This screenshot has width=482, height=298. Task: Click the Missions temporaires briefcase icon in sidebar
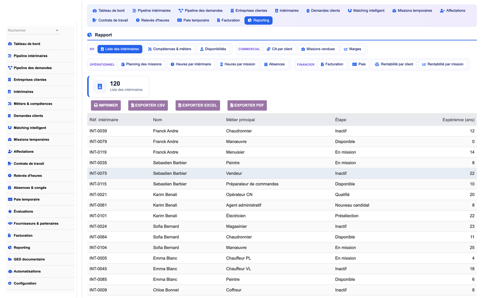pos(10,140)
